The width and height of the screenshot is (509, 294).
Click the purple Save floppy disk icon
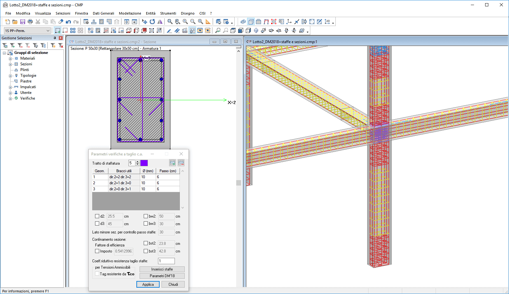click(23, 22)
